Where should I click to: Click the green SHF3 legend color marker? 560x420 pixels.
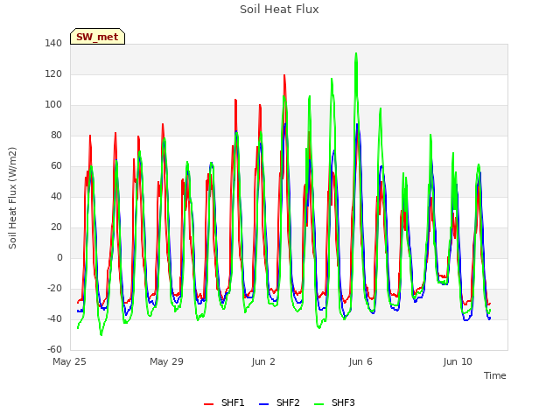[x=318, y=404]
